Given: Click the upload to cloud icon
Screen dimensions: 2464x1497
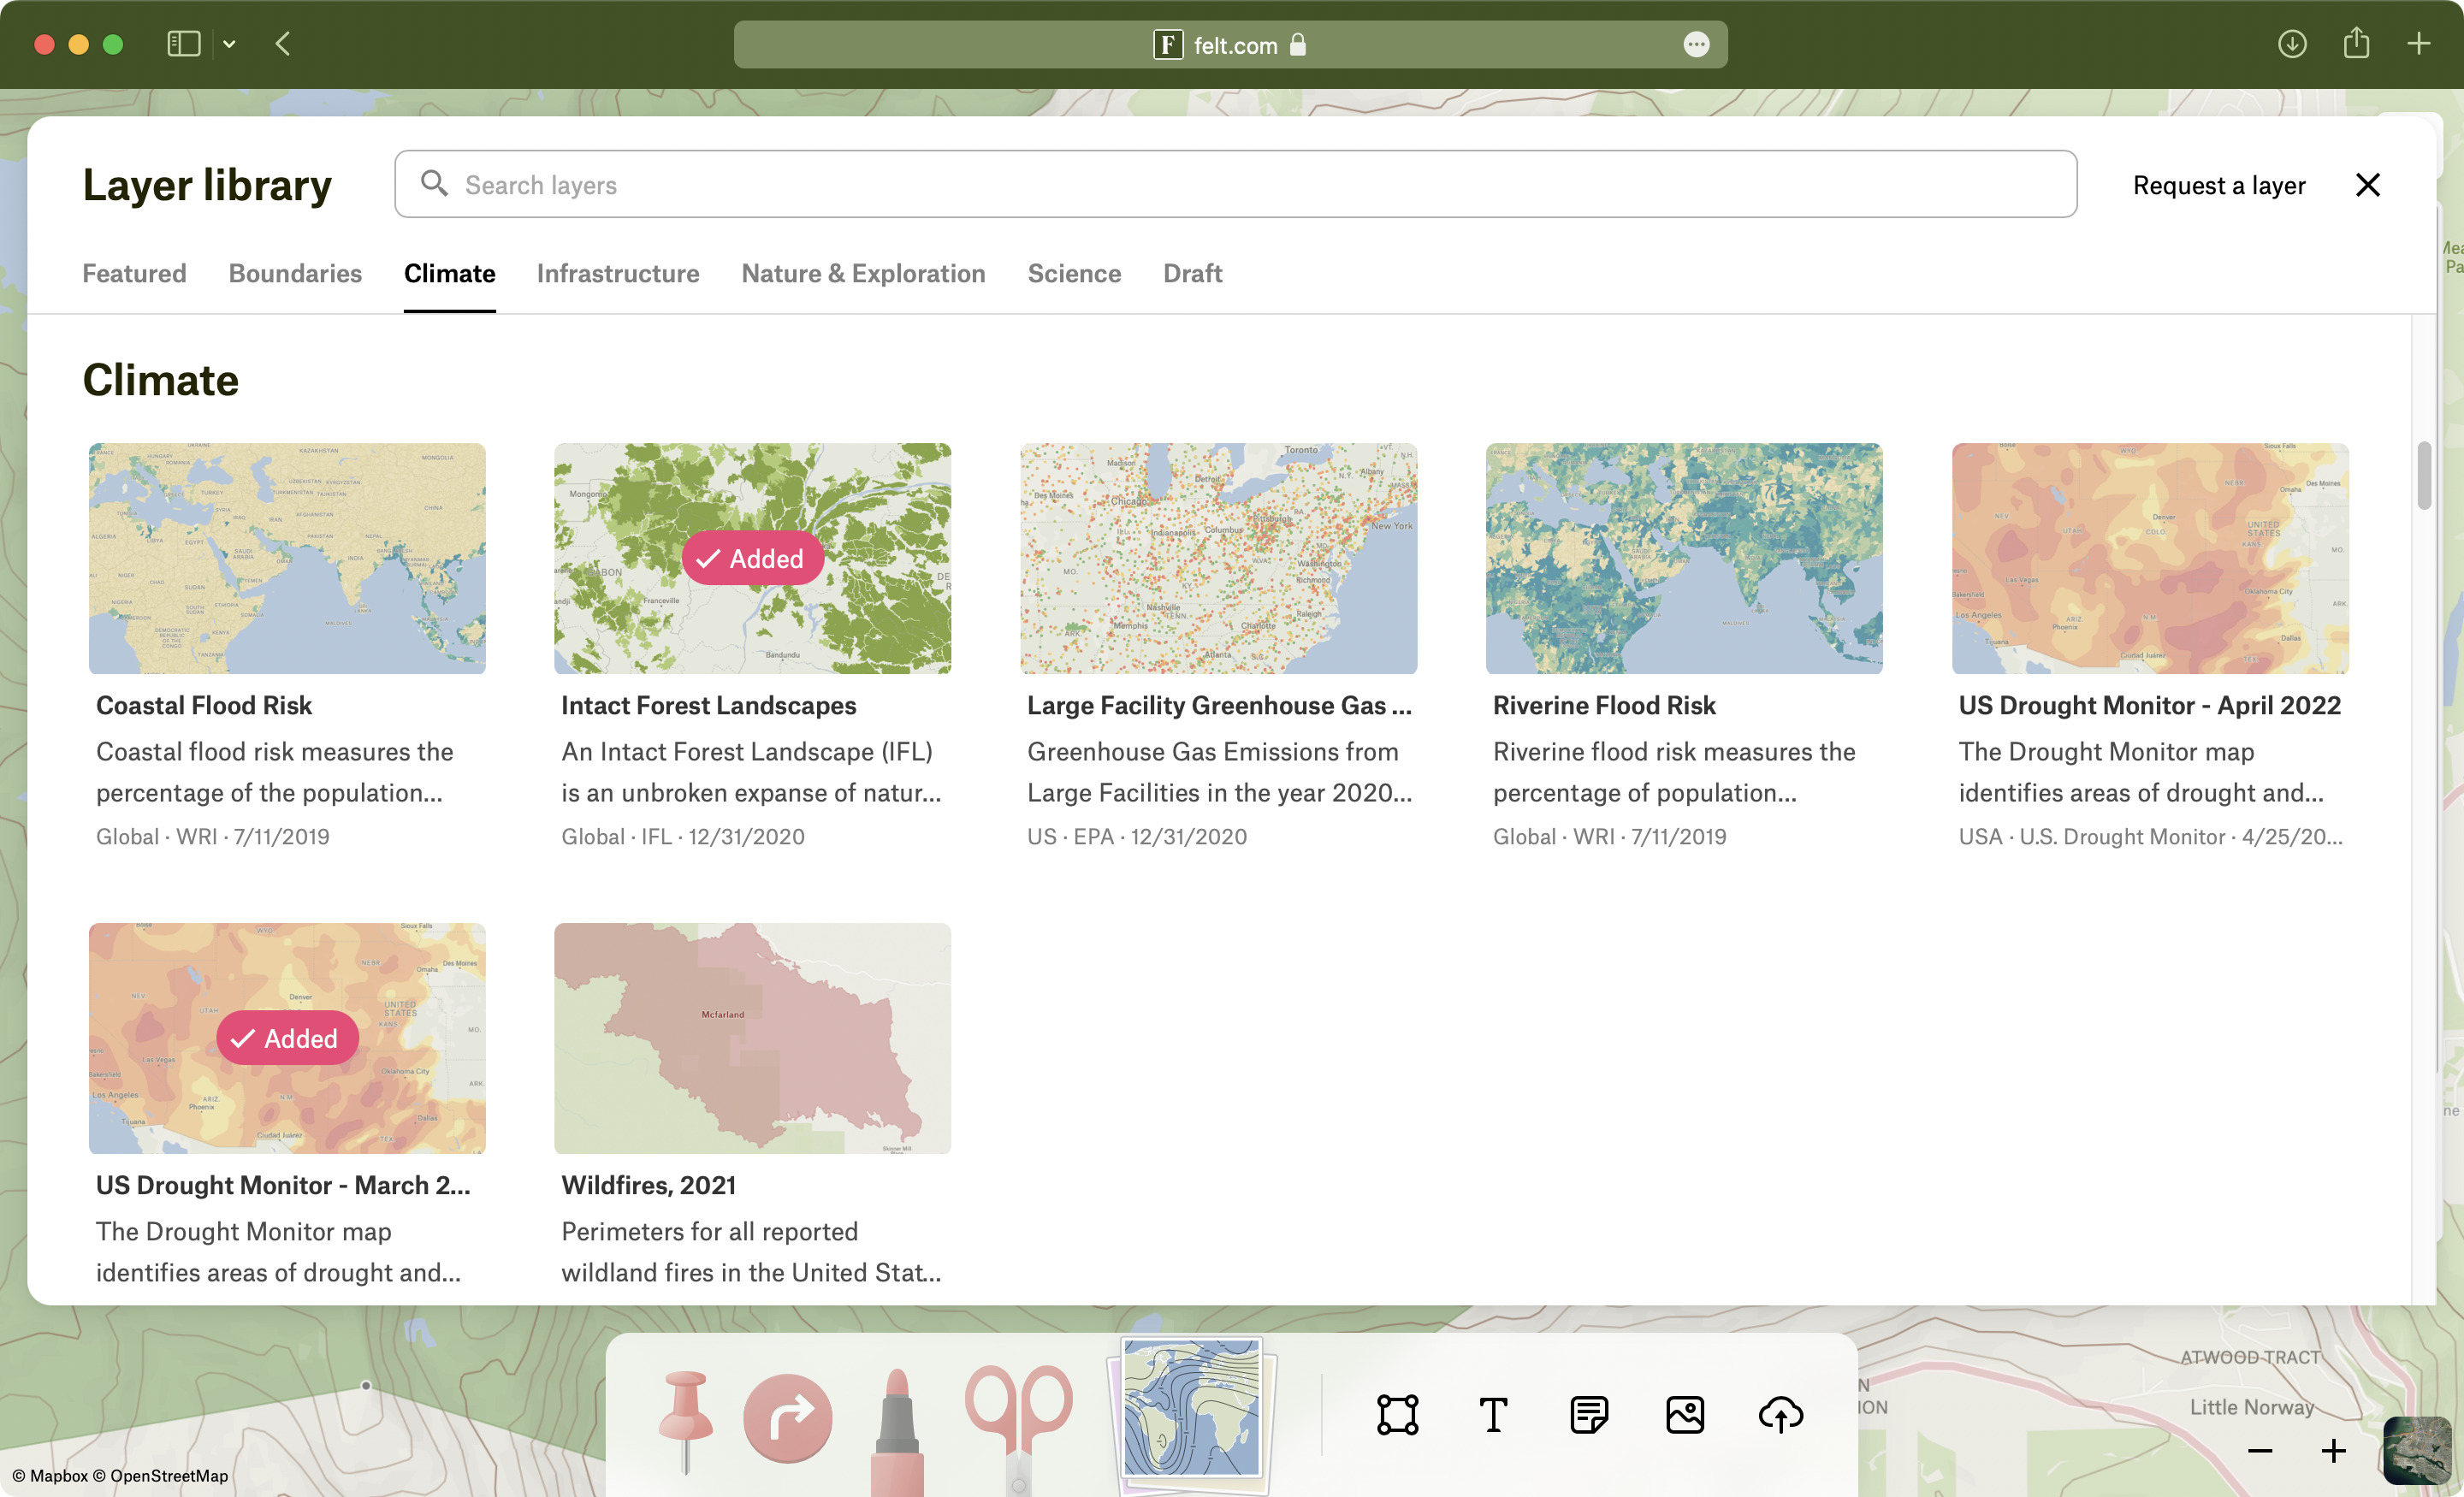Looking at the screenshot, I should (x=1780, y=1415).
